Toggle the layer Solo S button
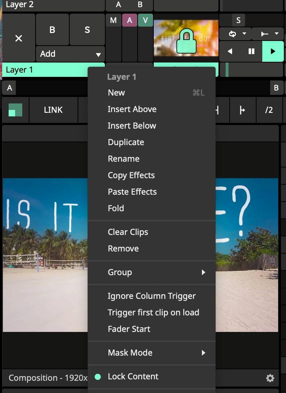286x393 pixels. point(87,30)
